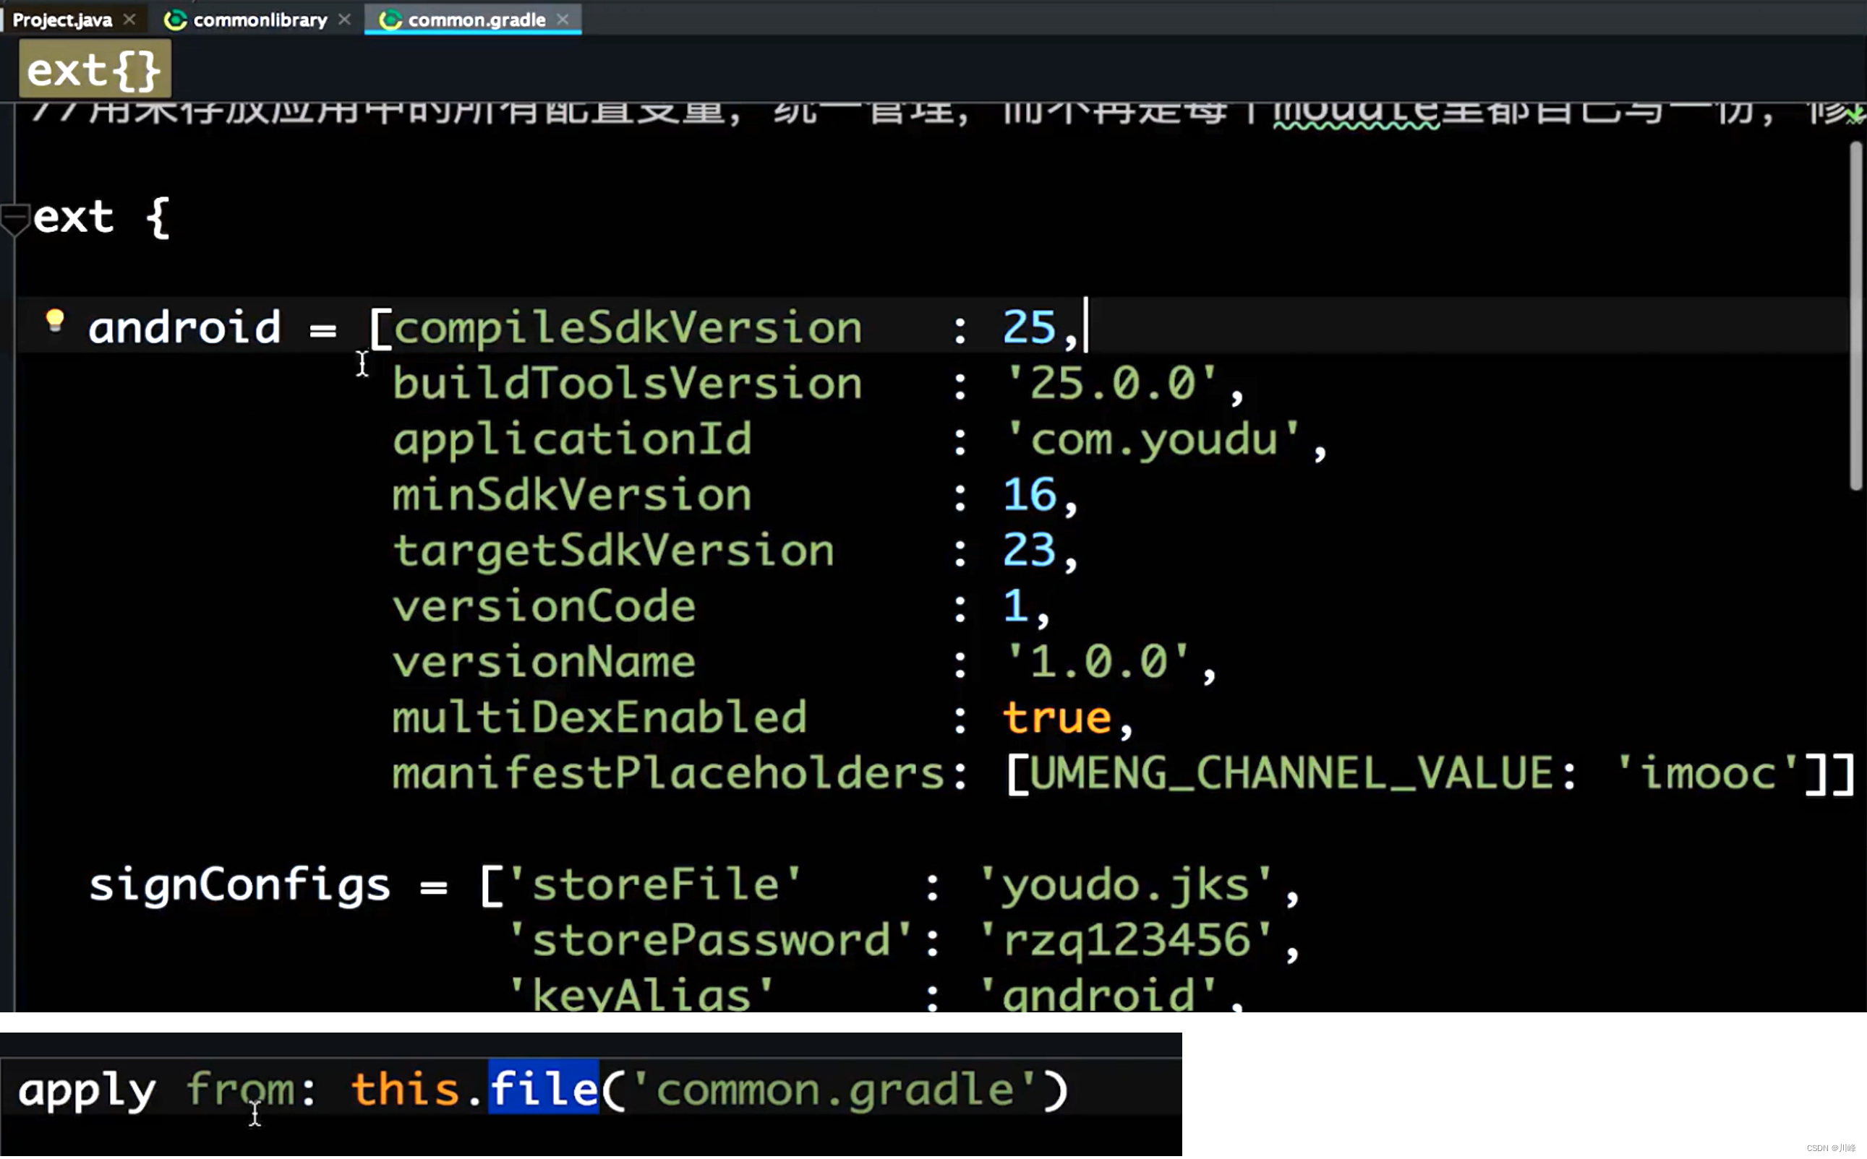Click the multiDexEnabled key
Screen dimensions: 1867x1159
[x=600, y=718]
